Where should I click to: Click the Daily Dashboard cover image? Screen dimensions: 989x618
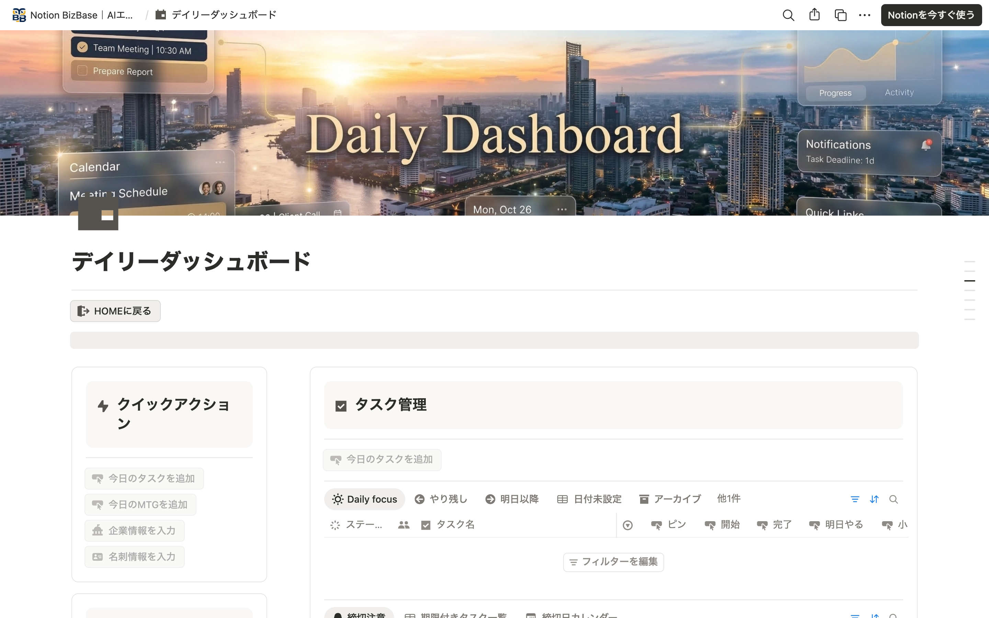494,123
